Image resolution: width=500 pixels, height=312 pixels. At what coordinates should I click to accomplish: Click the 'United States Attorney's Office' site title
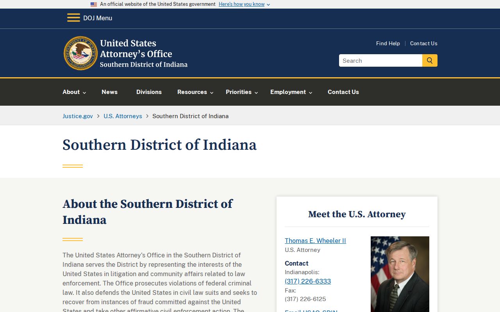pyautogui.click(x=136, y=49)
